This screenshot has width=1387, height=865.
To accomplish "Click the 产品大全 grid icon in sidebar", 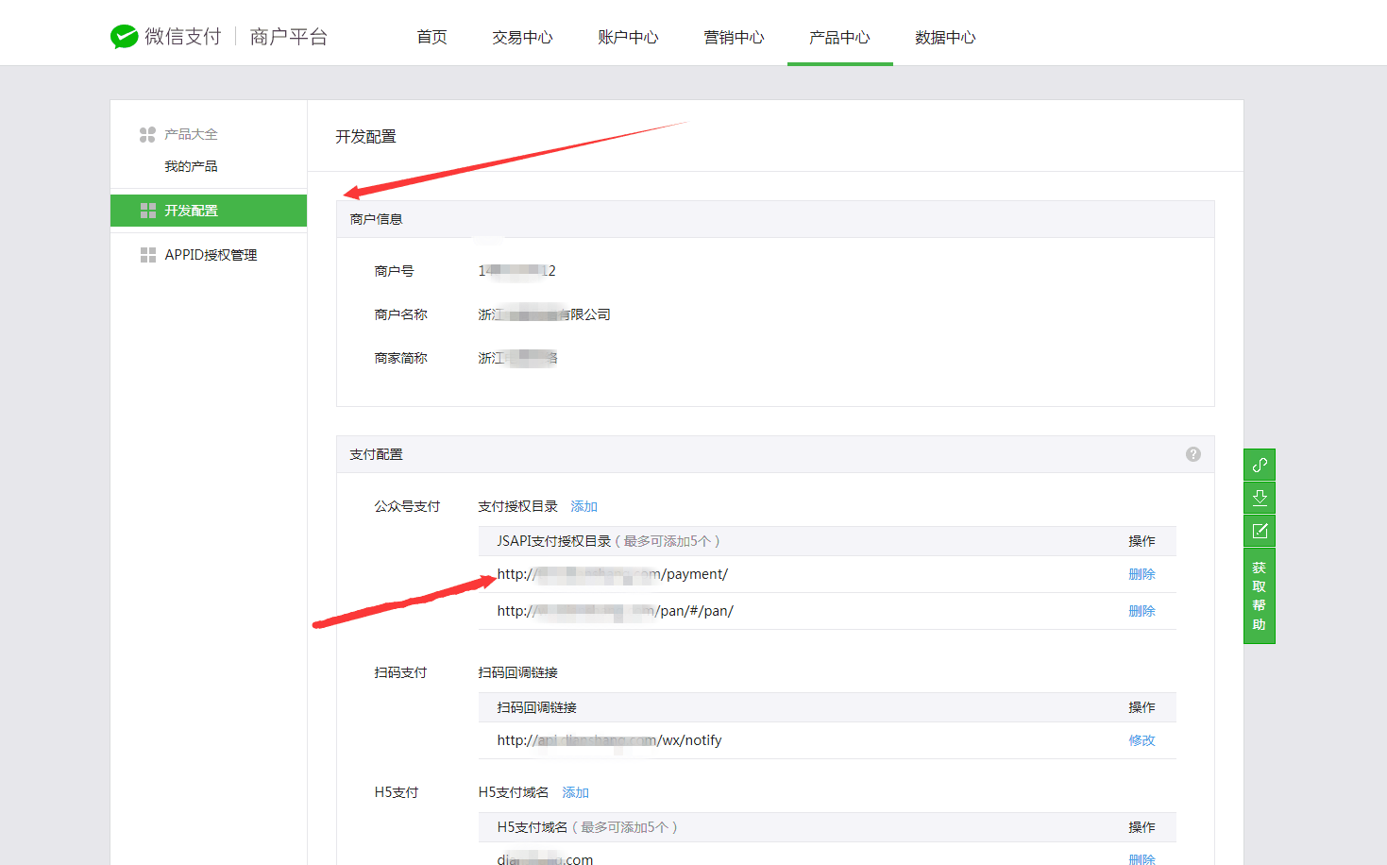I will coord(148,133).
